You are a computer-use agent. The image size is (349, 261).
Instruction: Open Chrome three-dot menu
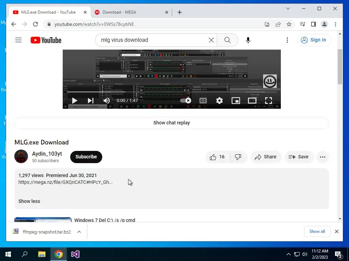(335, 24)
